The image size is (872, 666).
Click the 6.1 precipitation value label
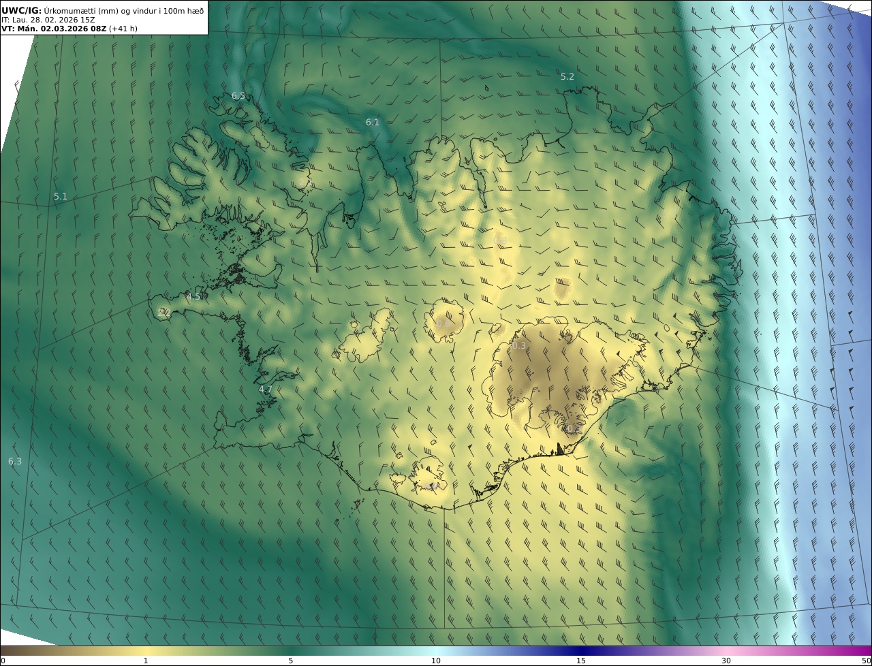[x=372, y=123]
